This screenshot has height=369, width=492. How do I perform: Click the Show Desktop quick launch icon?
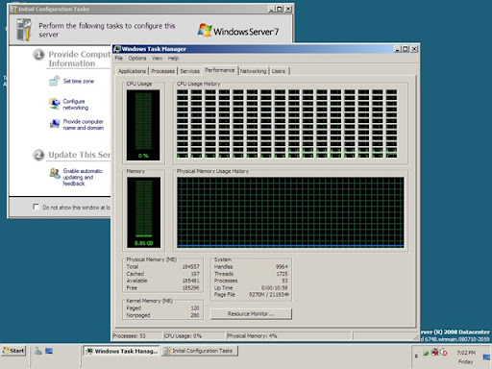click(49, 351)
